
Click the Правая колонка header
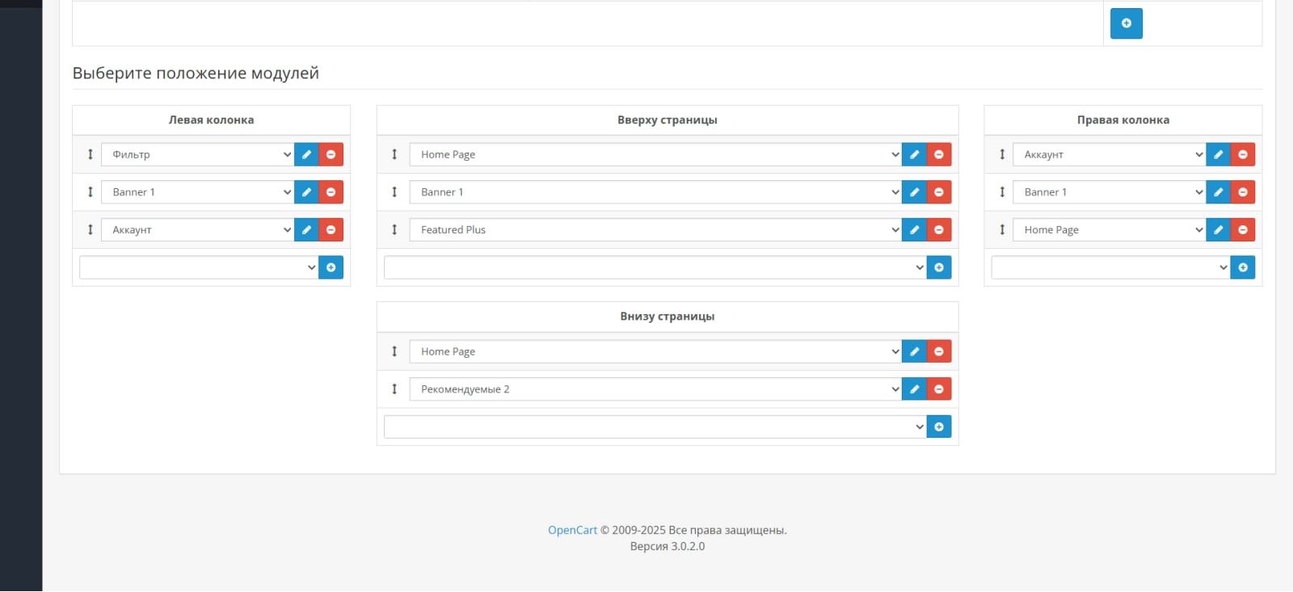pos(1123,120)
